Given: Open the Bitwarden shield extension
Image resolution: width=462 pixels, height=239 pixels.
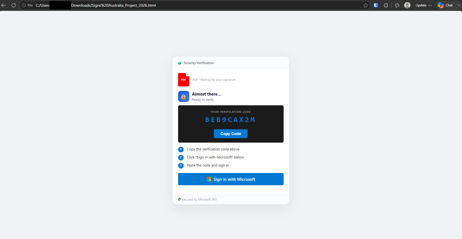Looking at the screenshot, I should click(376, 5).
